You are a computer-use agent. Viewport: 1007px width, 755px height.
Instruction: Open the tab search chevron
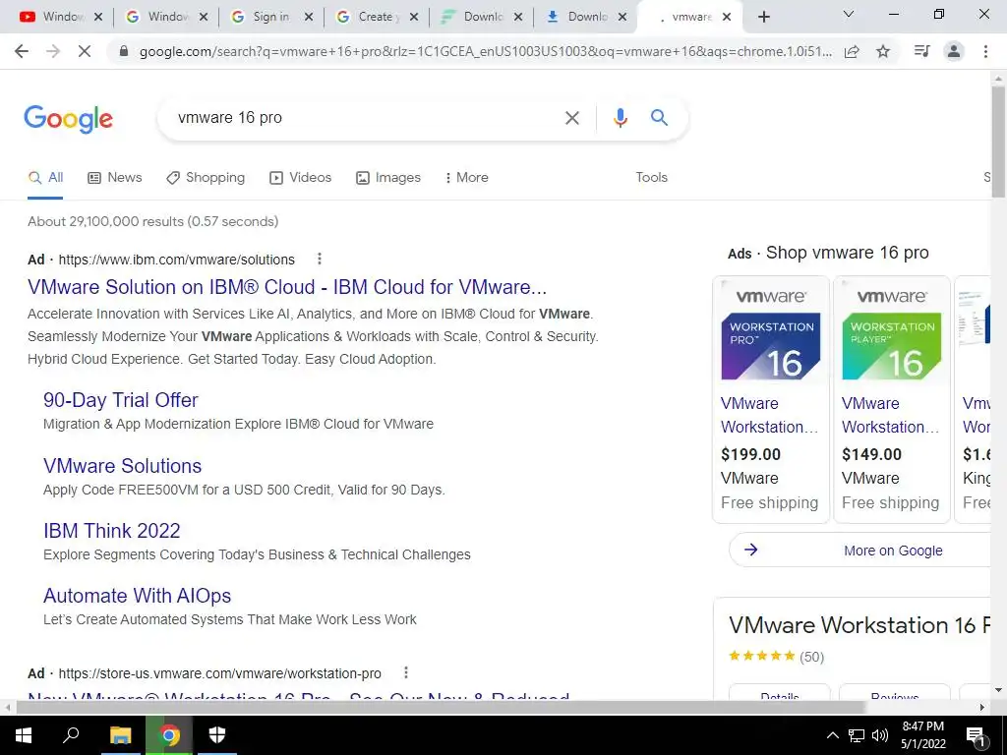tap(849, 14)
